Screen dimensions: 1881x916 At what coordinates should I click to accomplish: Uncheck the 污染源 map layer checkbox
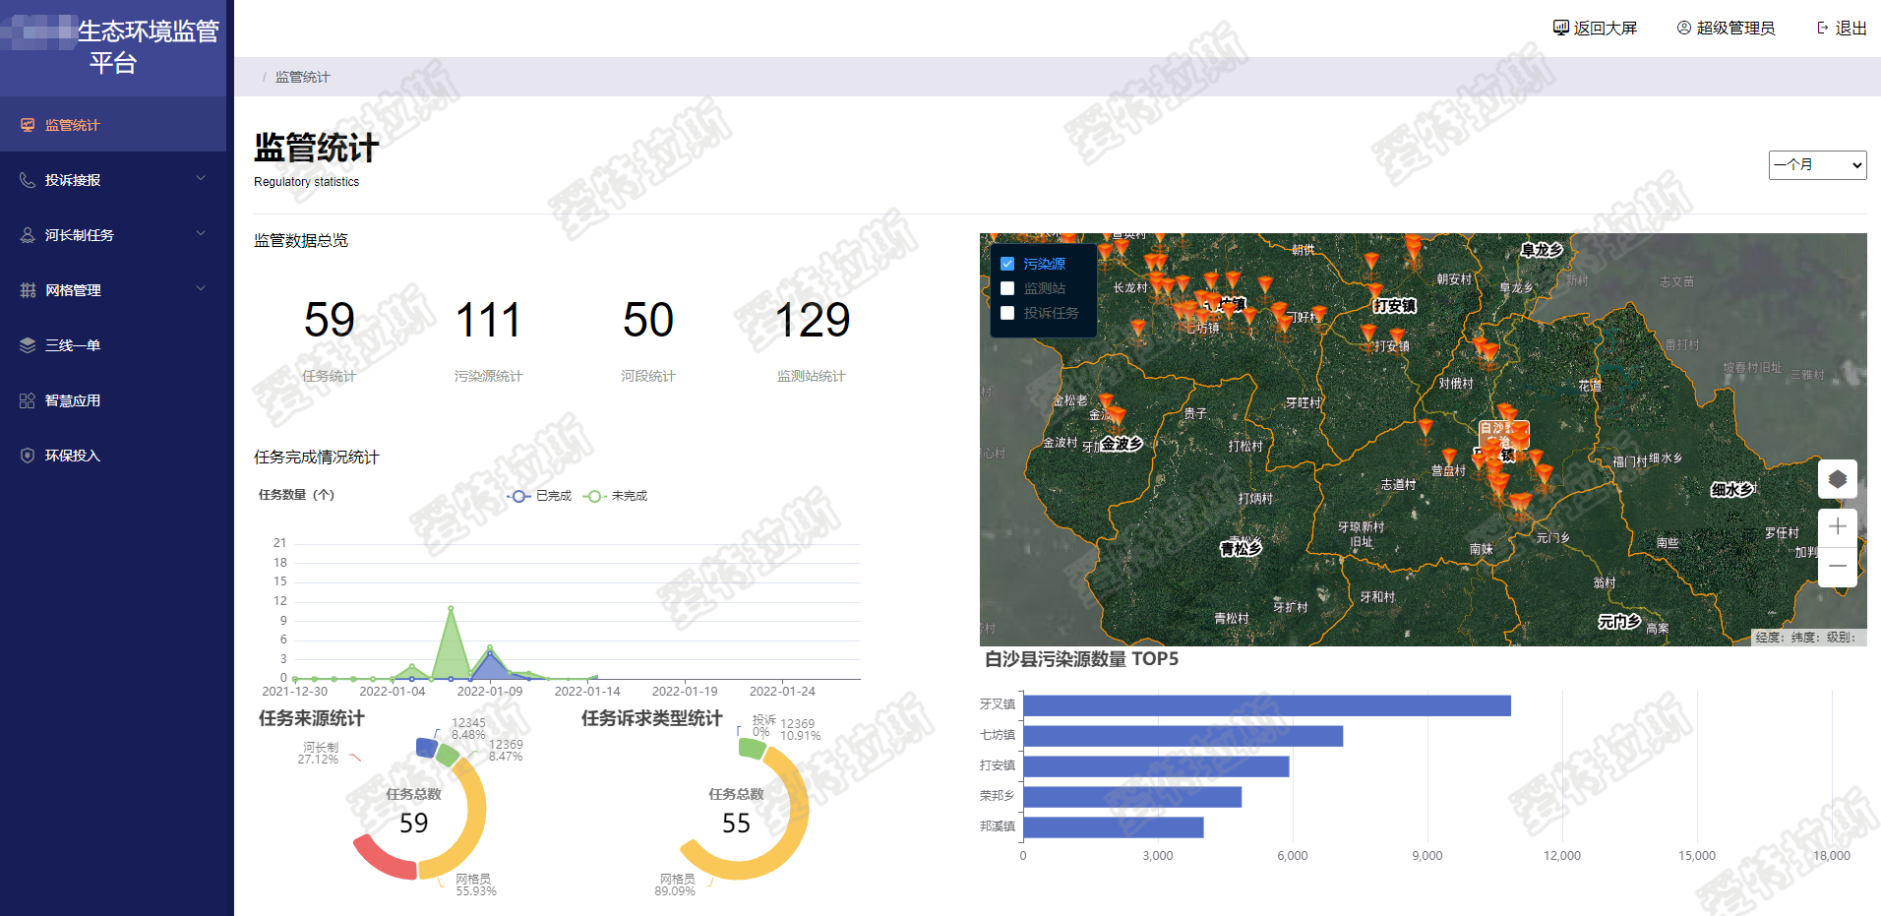click(x=1007, y=264)
